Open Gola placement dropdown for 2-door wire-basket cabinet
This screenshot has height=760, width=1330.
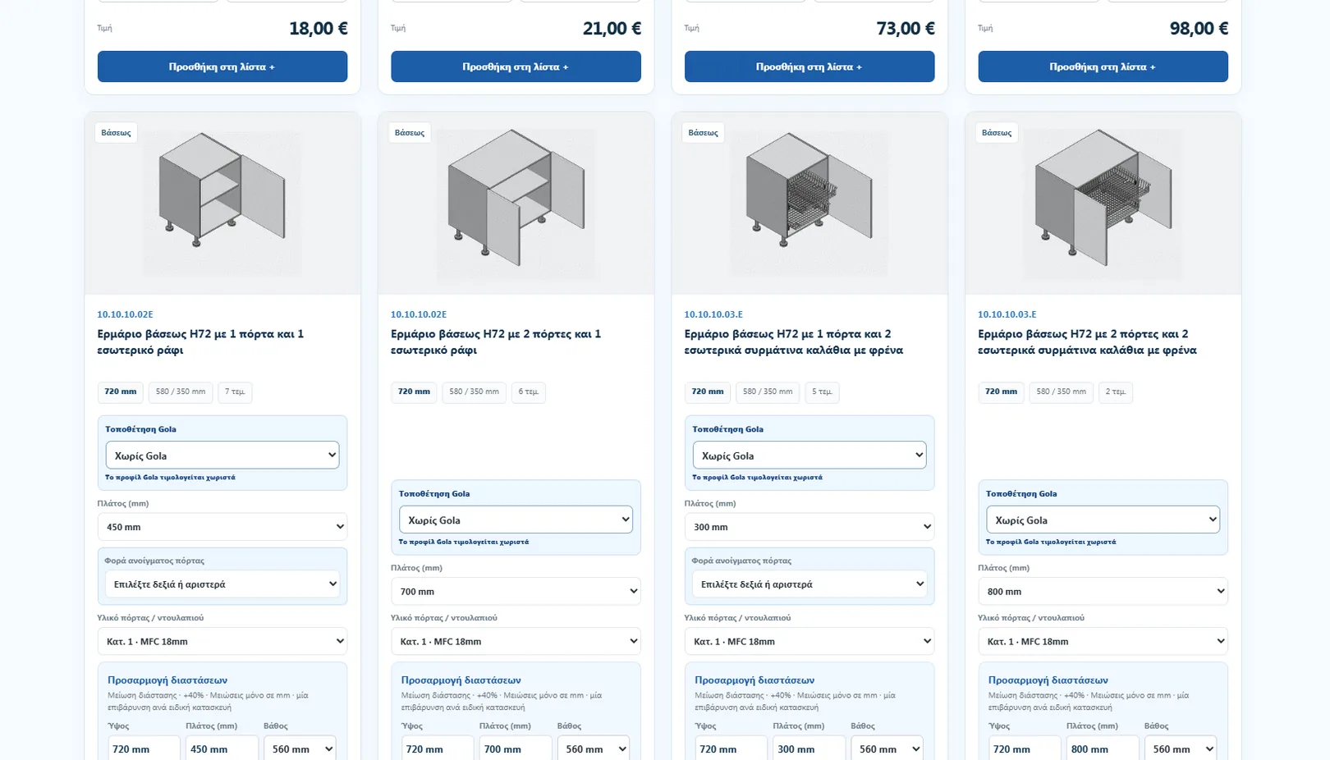1103,520
